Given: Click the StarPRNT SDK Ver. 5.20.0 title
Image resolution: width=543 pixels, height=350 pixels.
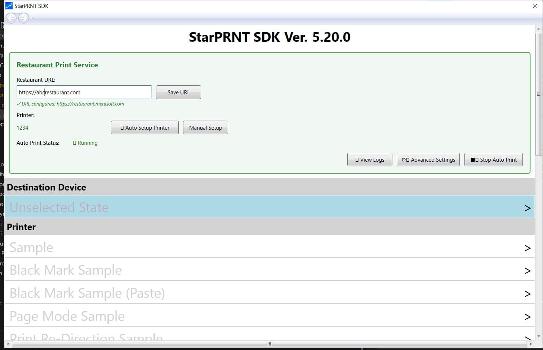Looking at the screenshot, I should (x=270, y=37).
